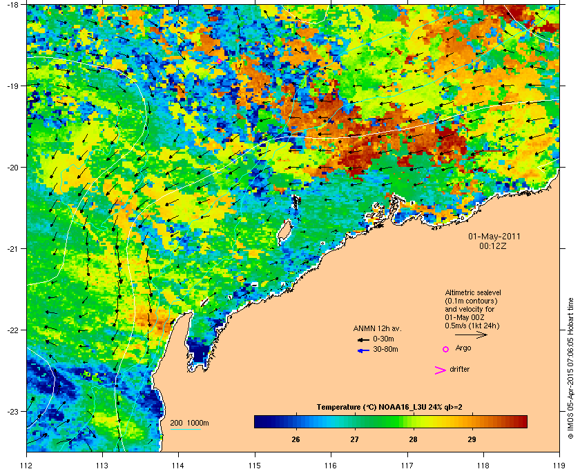Click the Temperature (°C) NOAA16_L3U colorbar title
Screen dimensions: 580x469
coord(389,408)
